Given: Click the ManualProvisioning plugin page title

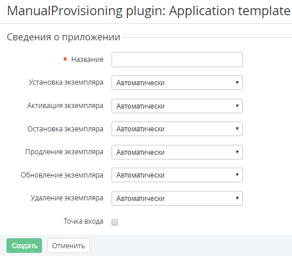Looking at the screenshot, I should [149, 11].
